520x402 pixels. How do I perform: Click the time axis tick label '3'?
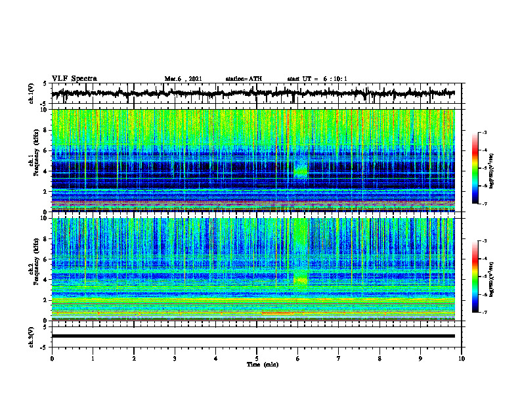point(175,359)
